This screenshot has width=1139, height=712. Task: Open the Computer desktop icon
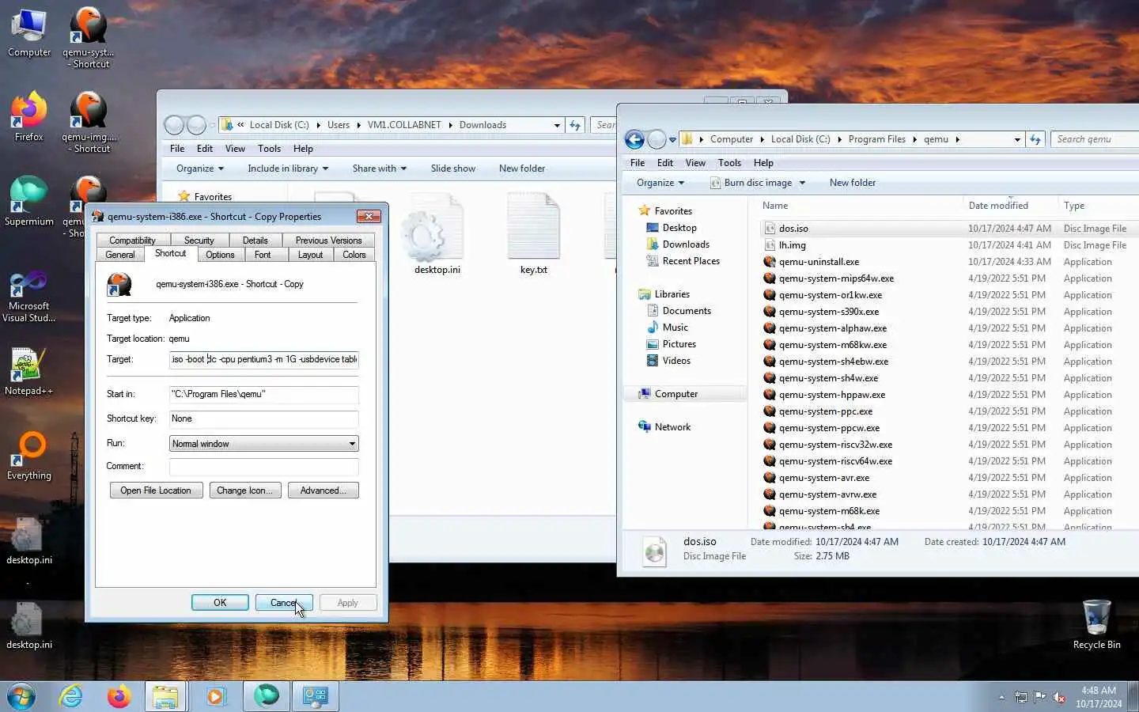[x=29, y=33]
